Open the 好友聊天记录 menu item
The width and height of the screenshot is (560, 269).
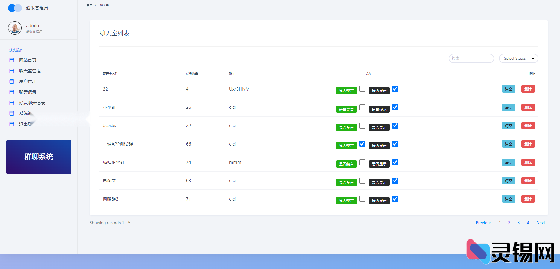(x=32, y=103)
